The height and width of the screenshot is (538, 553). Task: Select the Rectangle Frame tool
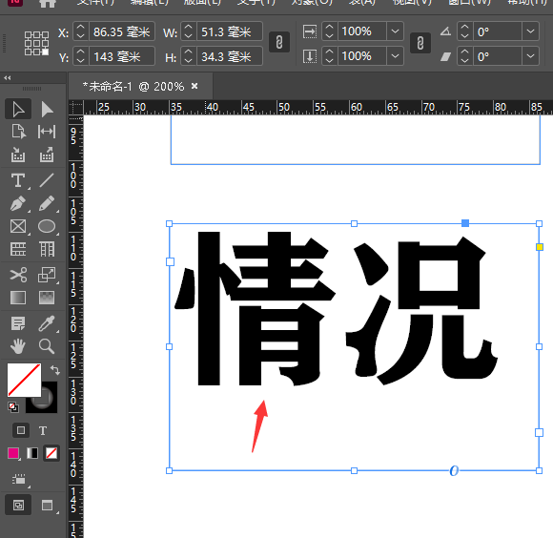click(18, 226)
